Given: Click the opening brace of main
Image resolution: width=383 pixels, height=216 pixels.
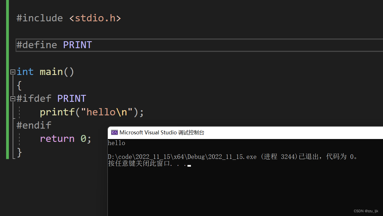Looking at the screenshot, I should click(x=19, y=85).
